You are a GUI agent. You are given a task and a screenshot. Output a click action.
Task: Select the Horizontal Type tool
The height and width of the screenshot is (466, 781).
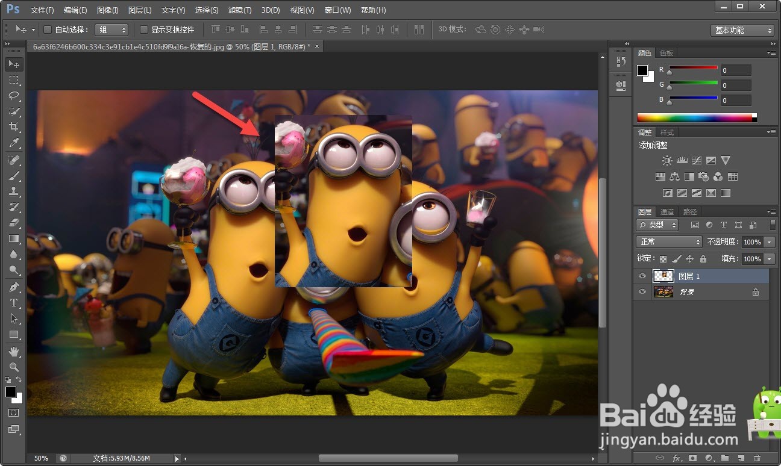point(14,303)
